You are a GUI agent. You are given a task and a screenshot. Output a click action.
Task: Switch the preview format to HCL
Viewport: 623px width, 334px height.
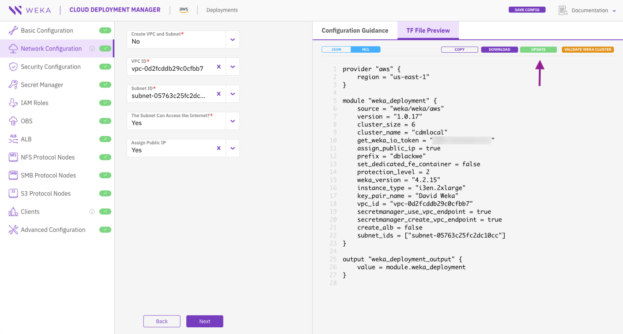pos(366,49)
